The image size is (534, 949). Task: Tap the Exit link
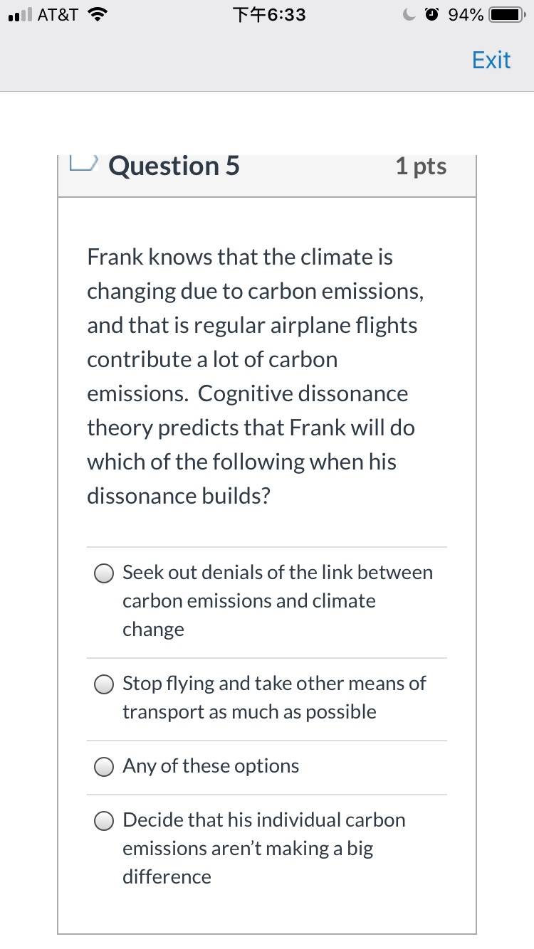point(491,60)
